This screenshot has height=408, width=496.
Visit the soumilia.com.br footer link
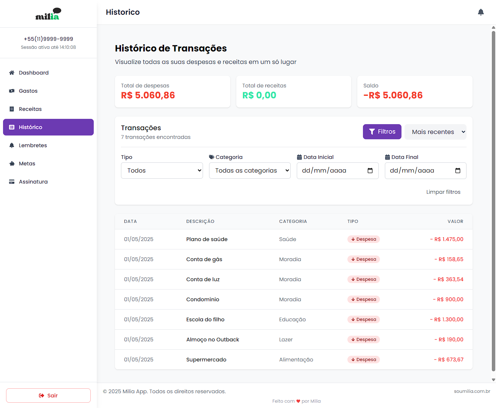click(x=472, y=391)
